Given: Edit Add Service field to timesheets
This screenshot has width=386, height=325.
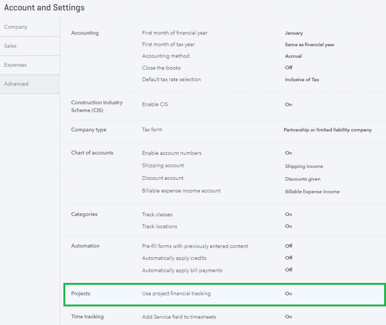Looking at the screenshot, I should point(179,317).
